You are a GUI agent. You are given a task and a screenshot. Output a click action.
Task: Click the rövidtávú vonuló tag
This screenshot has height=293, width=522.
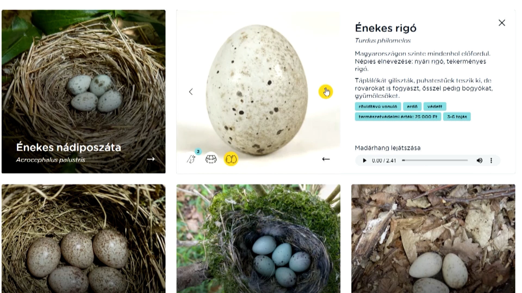click(x=378, y=107)
